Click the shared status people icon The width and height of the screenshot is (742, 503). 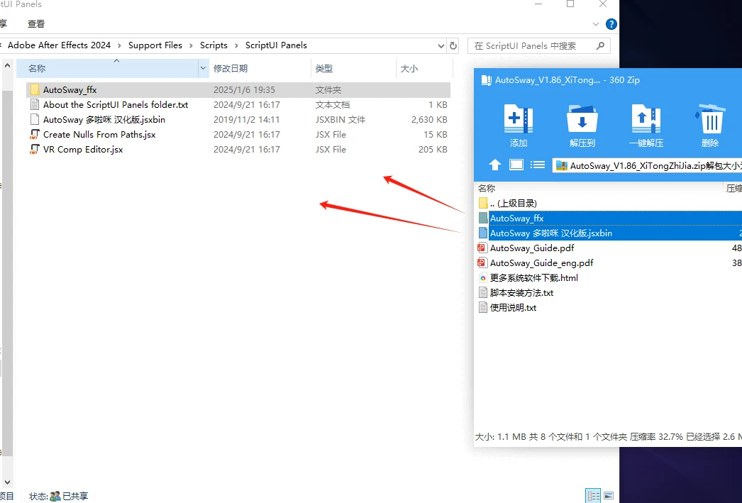coord(55,496)
